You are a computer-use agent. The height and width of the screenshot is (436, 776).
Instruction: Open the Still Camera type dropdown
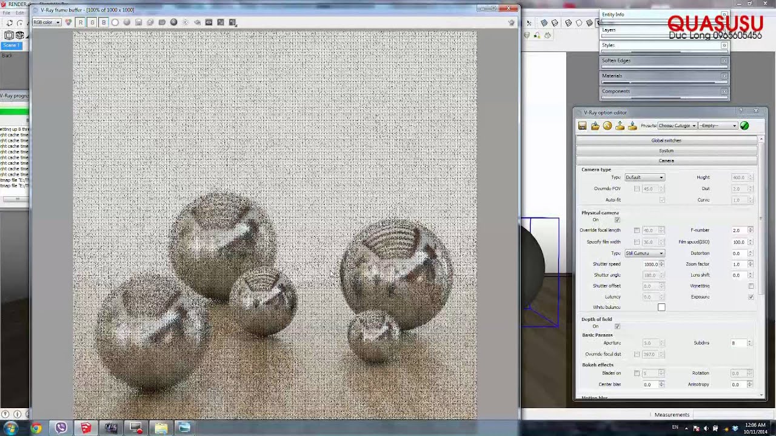pos(644,253)
